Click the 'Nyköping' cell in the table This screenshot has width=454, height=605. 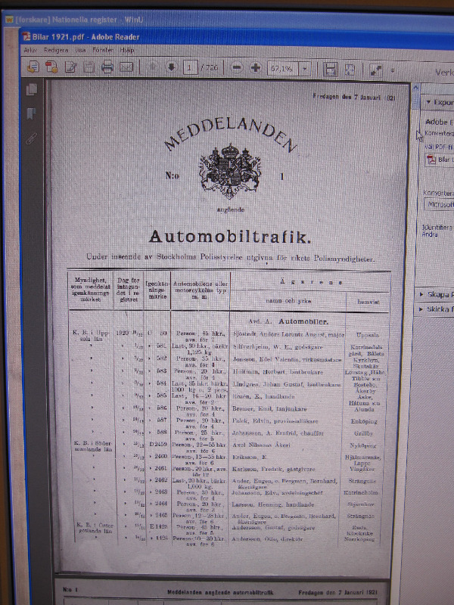click(363, 445)
